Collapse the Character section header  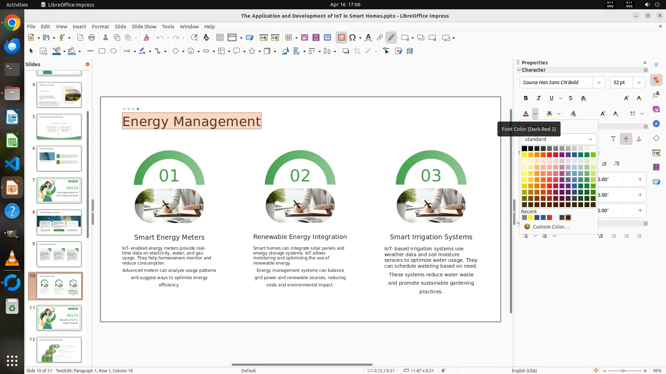click(x=533, y=70)
